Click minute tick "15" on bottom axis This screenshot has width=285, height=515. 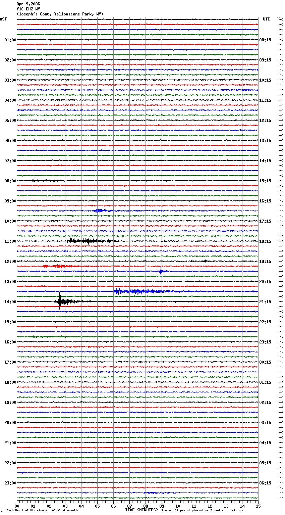tap(259, 506)
